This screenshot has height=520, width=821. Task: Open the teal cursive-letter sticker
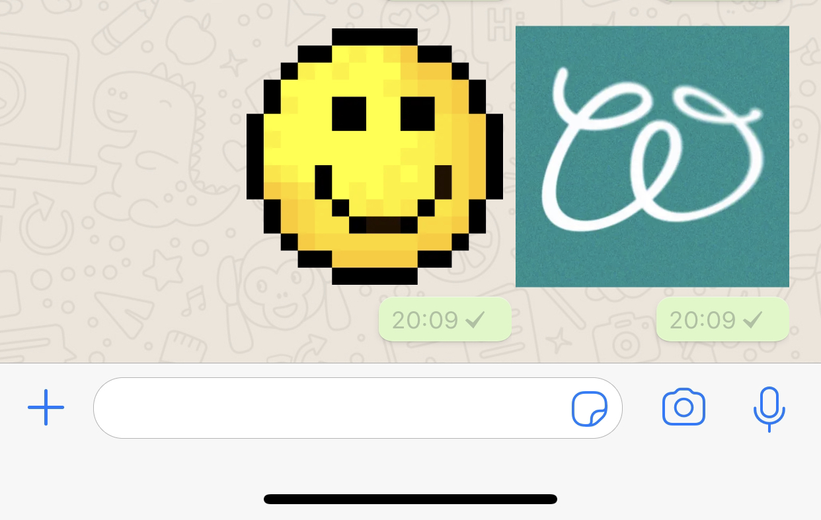652,157
